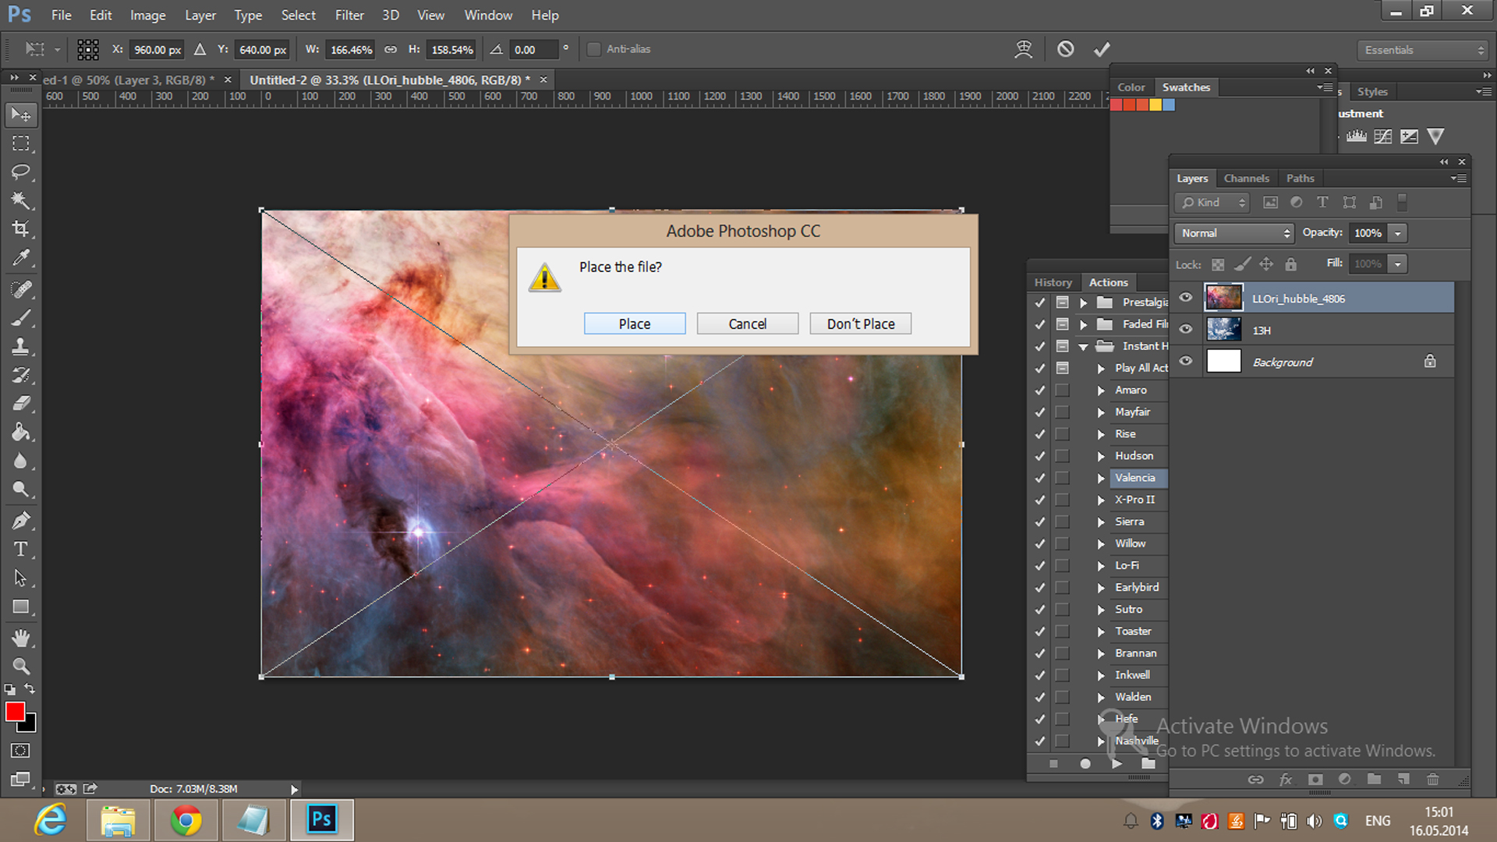Click the rotation angle input field
This screenshot has height=842, width=1497.
pyautogui.click(x=533, y=49)
